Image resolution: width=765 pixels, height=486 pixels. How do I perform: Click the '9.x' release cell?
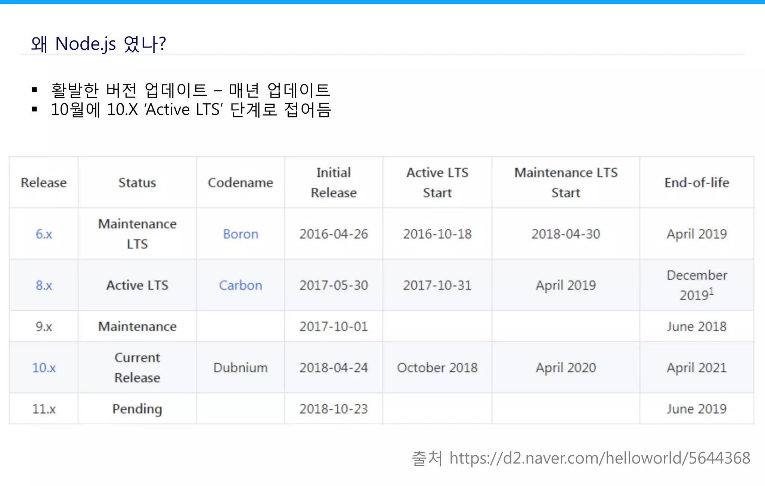click(44, 326)
